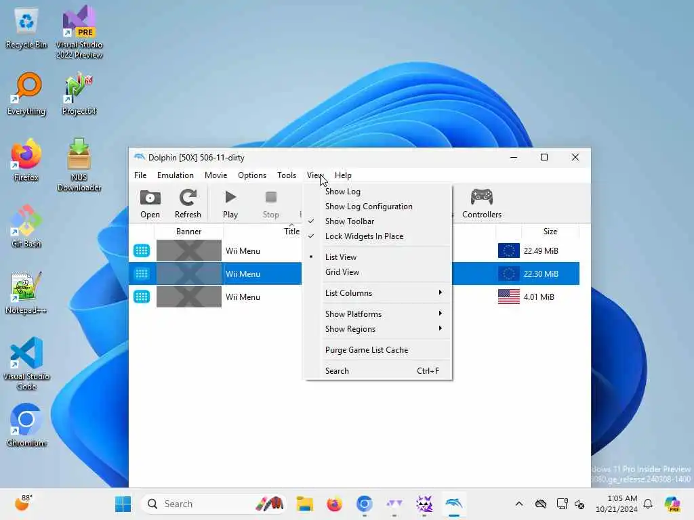Click the Open toolbar camera icon
Screen dimensions: 694x520
coord(150,198)
